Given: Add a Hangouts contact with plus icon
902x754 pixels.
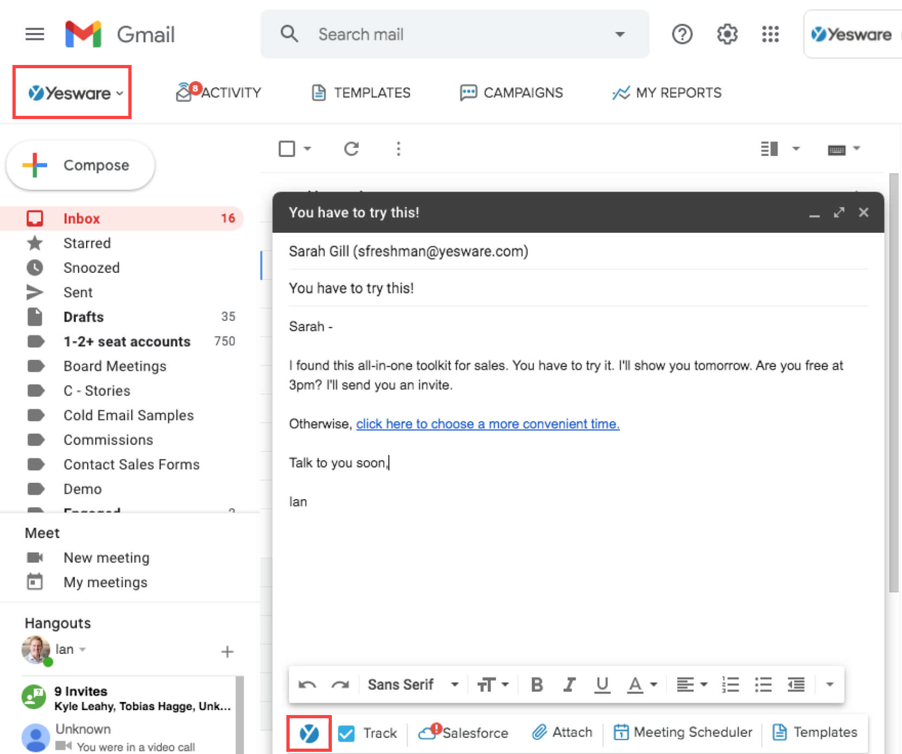Looking at the screenshot, I should 227,652.
